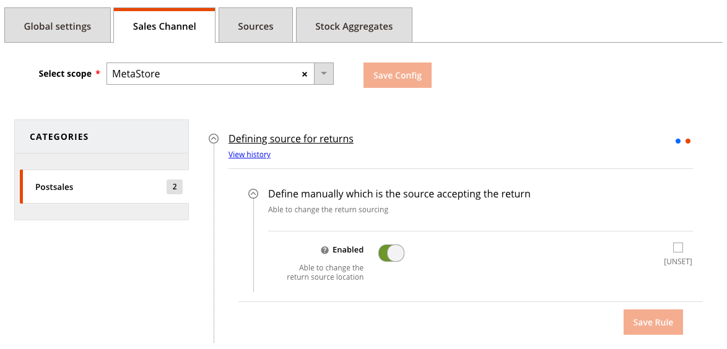Screen dimensions: 727x349
Task: Click the Select scope label
Action: 65,74
